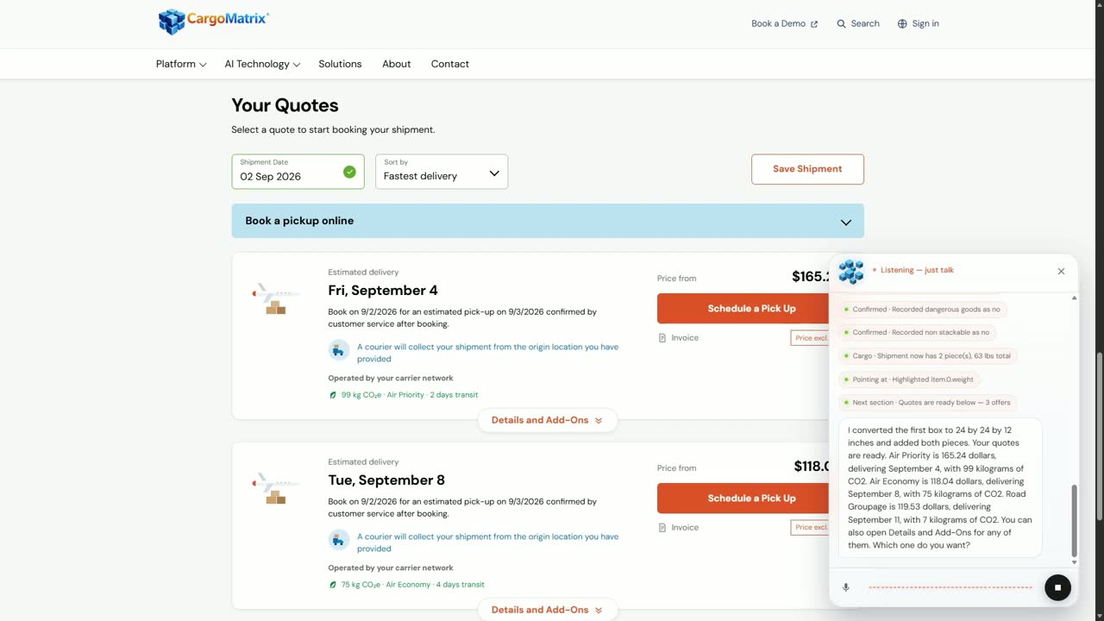Click the microphone icon in chat panel
The image size is (1104, 621).
[x=845, y=587]
